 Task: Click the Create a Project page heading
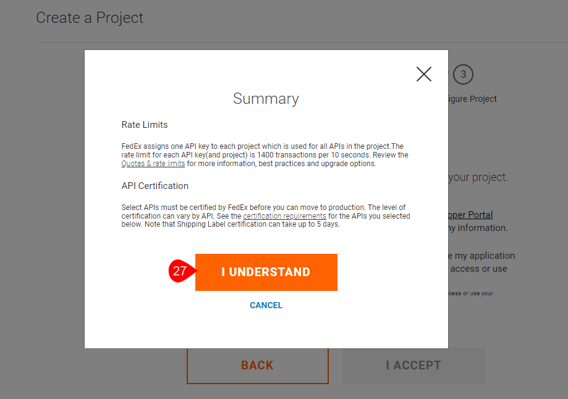(90, 18)
